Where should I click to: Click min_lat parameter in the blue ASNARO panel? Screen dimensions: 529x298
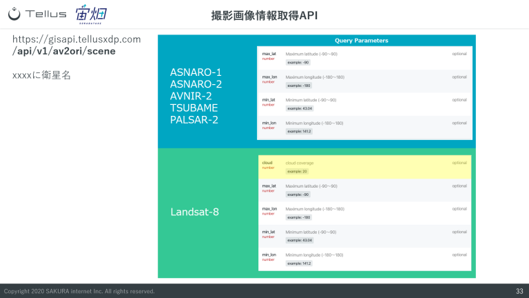269,100
